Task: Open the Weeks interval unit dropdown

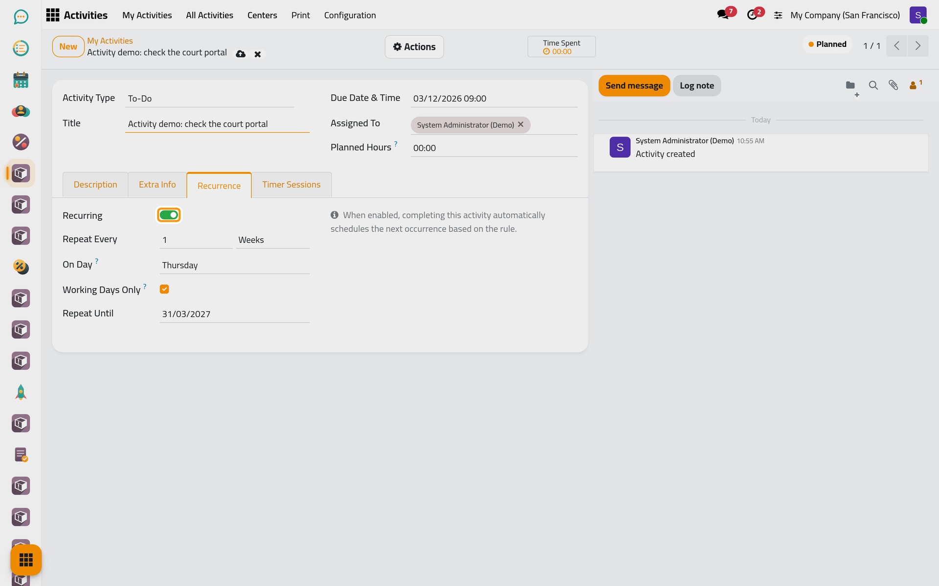Action: [272, 240]
